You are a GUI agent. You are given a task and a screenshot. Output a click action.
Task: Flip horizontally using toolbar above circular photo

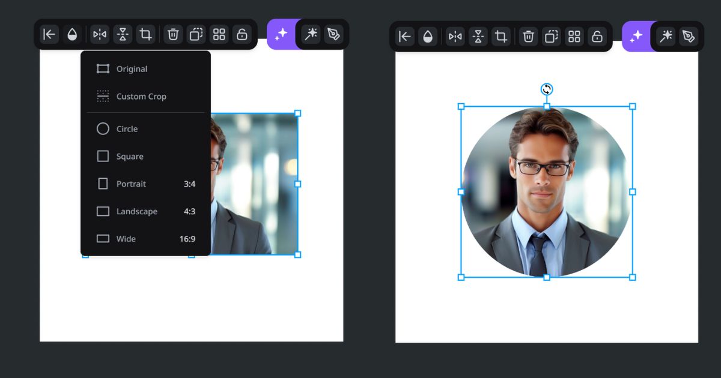point(455,37)
